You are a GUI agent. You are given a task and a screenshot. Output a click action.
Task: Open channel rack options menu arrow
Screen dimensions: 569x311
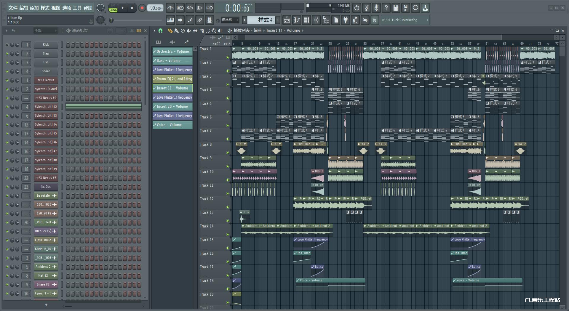[x=7, y=31]
